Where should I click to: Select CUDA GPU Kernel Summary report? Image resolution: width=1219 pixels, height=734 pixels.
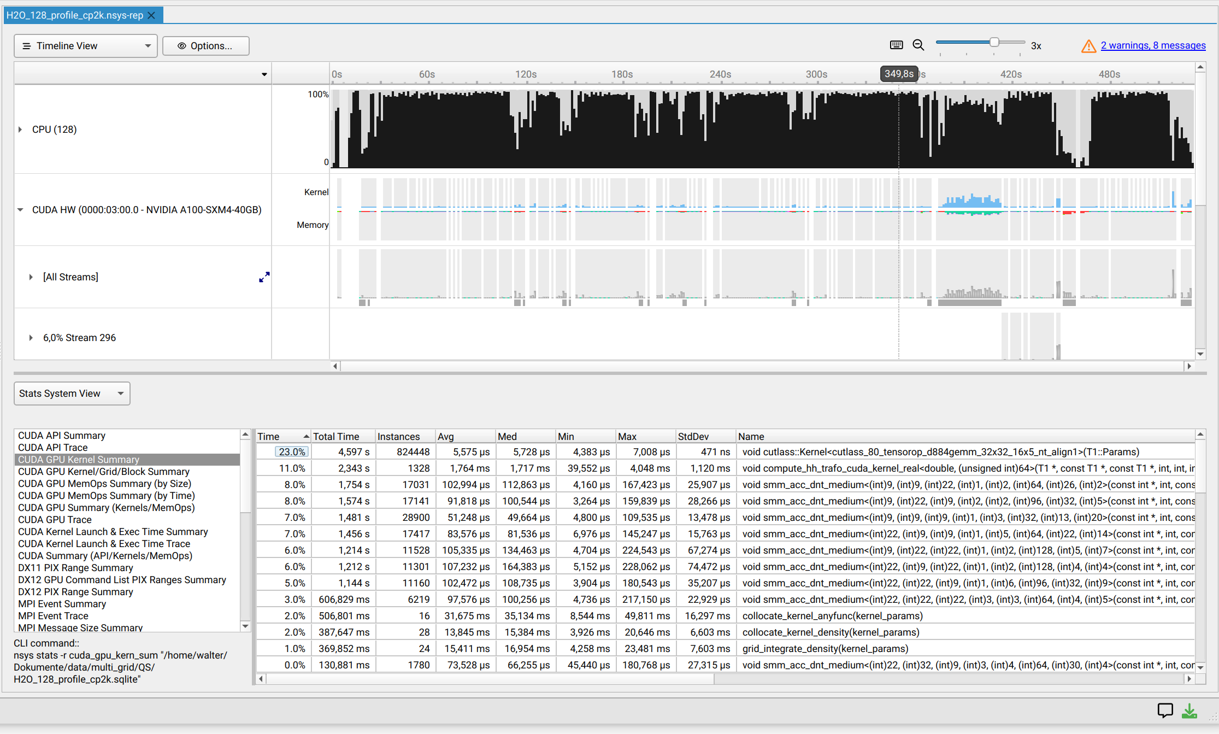pyautogui.click(x=127, y=460)
